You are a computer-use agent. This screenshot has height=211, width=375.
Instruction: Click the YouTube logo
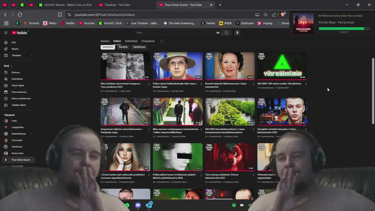click(19, 33)
